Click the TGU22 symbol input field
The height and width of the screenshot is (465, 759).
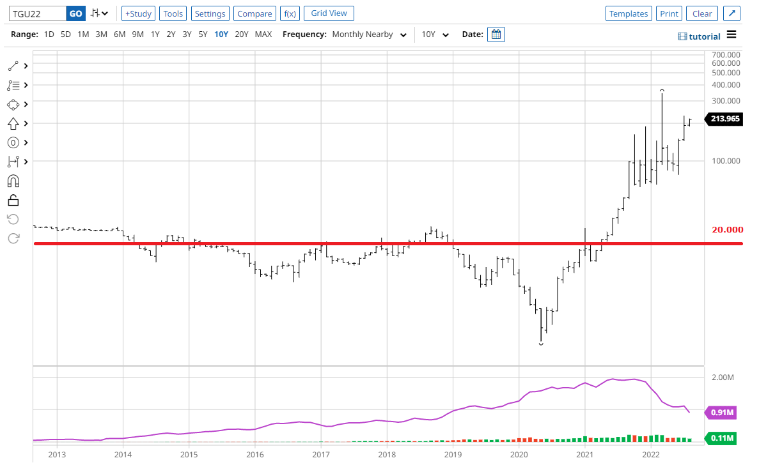(37, 13)
